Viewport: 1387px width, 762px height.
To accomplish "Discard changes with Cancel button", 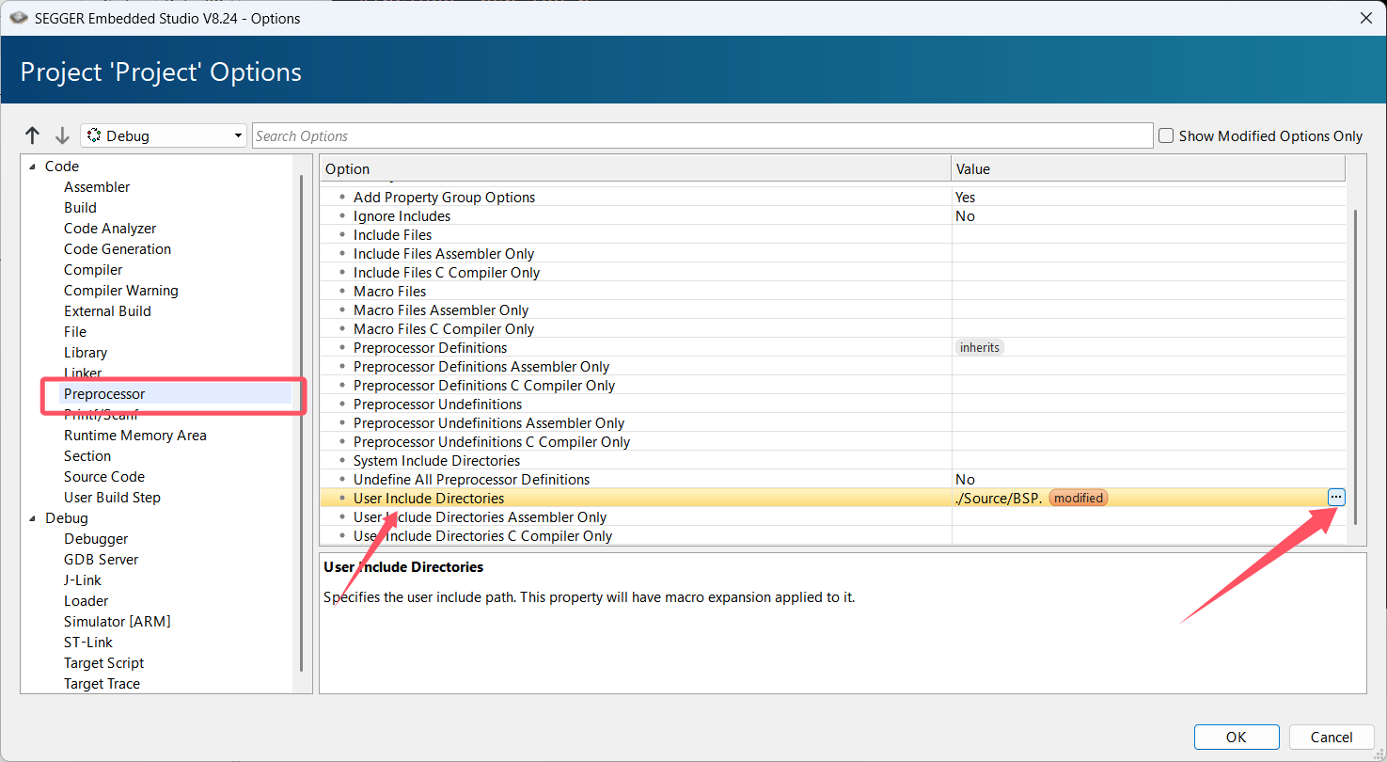I will pyautogui.click(x=1332, y=738).
